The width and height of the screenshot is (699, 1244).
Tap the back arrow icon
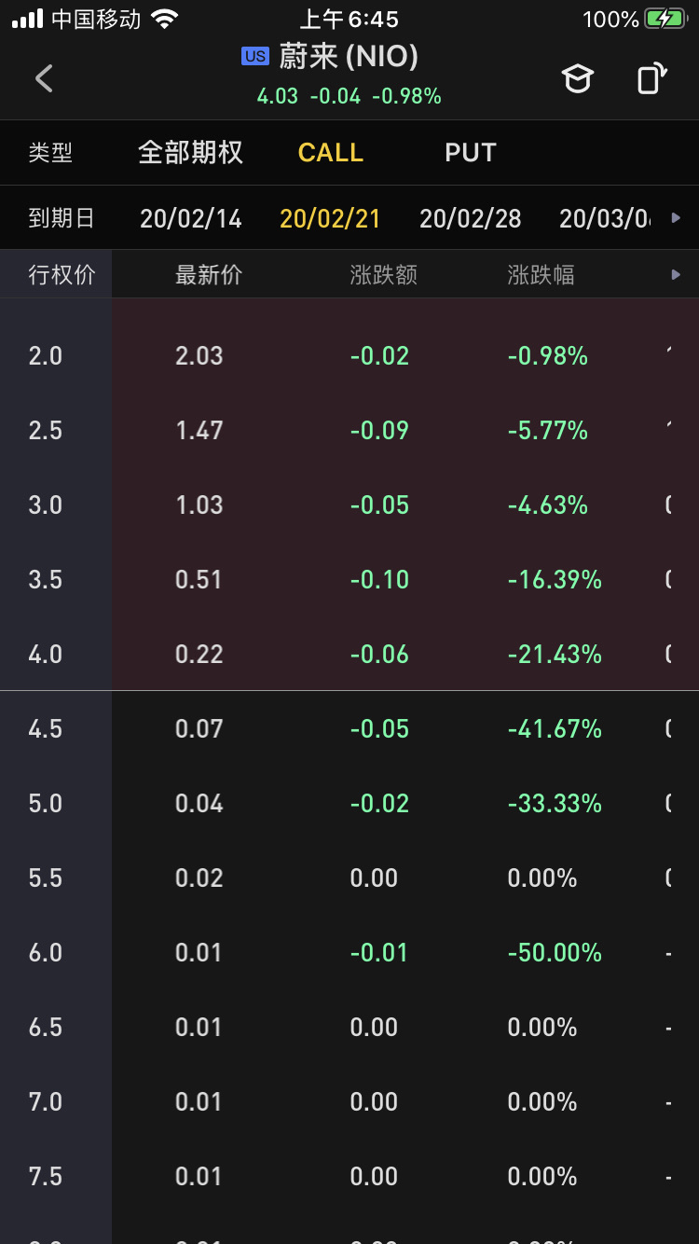pos(44,78)
